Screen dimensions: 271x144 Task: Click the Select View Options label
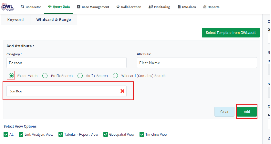click(20, 127)
